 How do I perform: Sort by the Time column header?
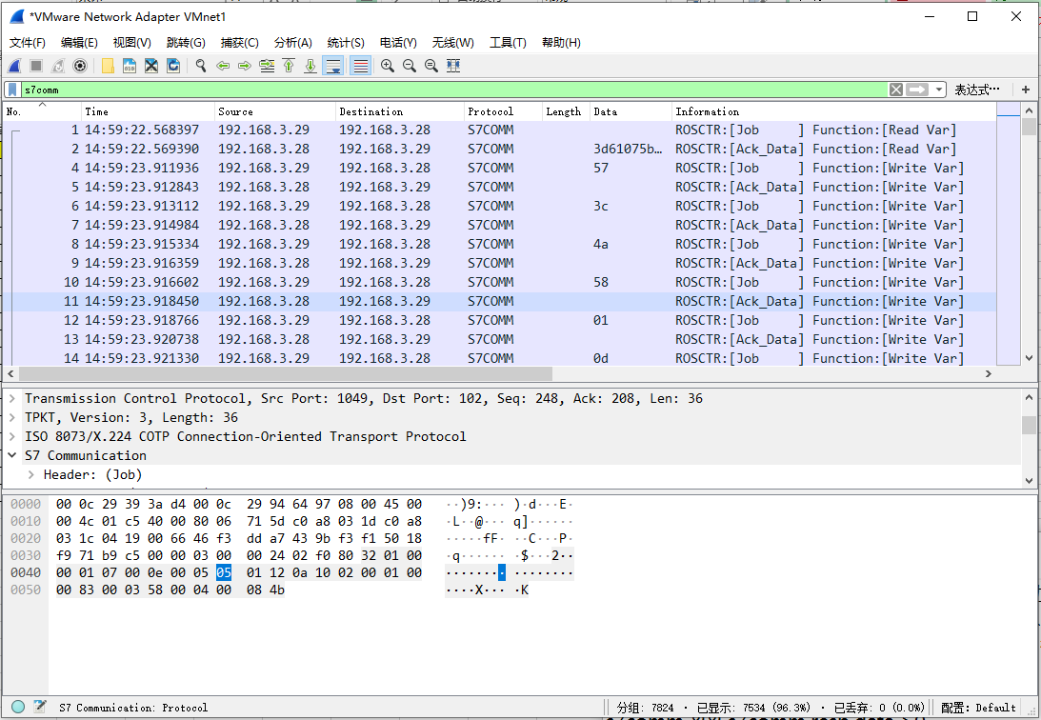click(x=148, y=111)
